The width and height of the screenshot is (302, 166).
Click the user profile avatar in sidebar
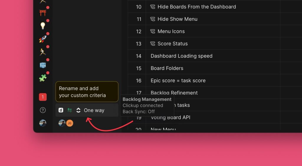(43, 123)
